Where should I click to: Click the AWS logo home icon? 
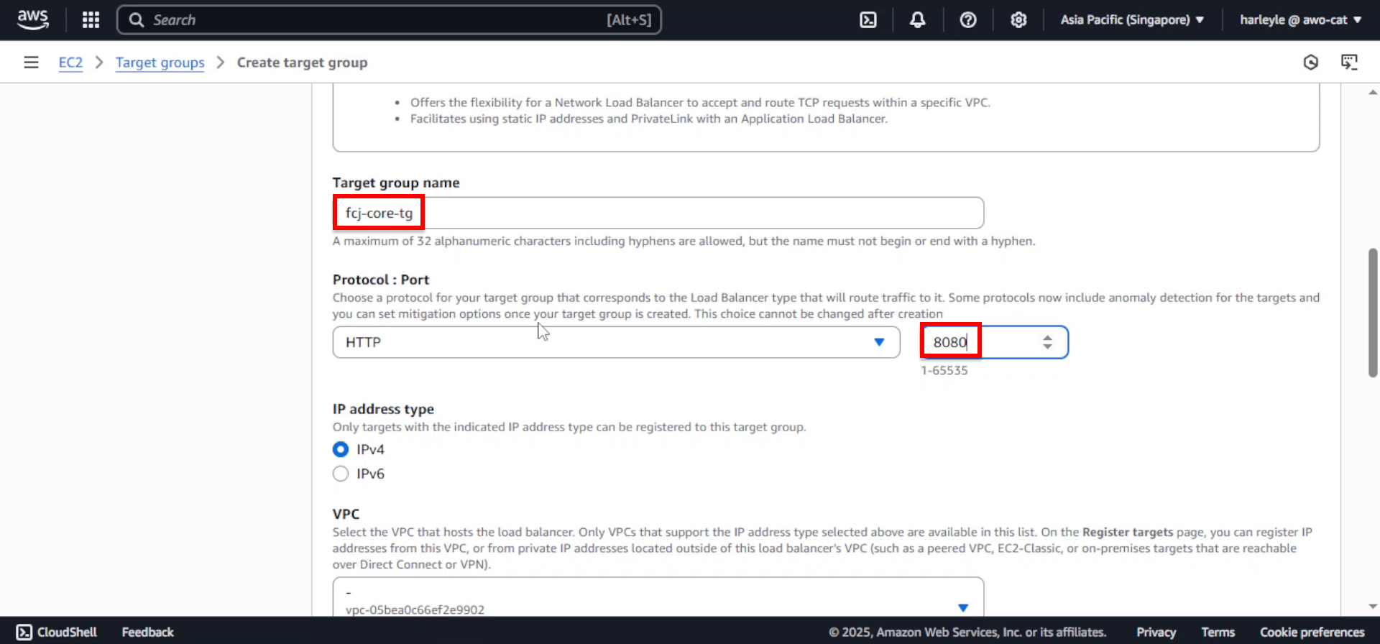coord(33,19)
